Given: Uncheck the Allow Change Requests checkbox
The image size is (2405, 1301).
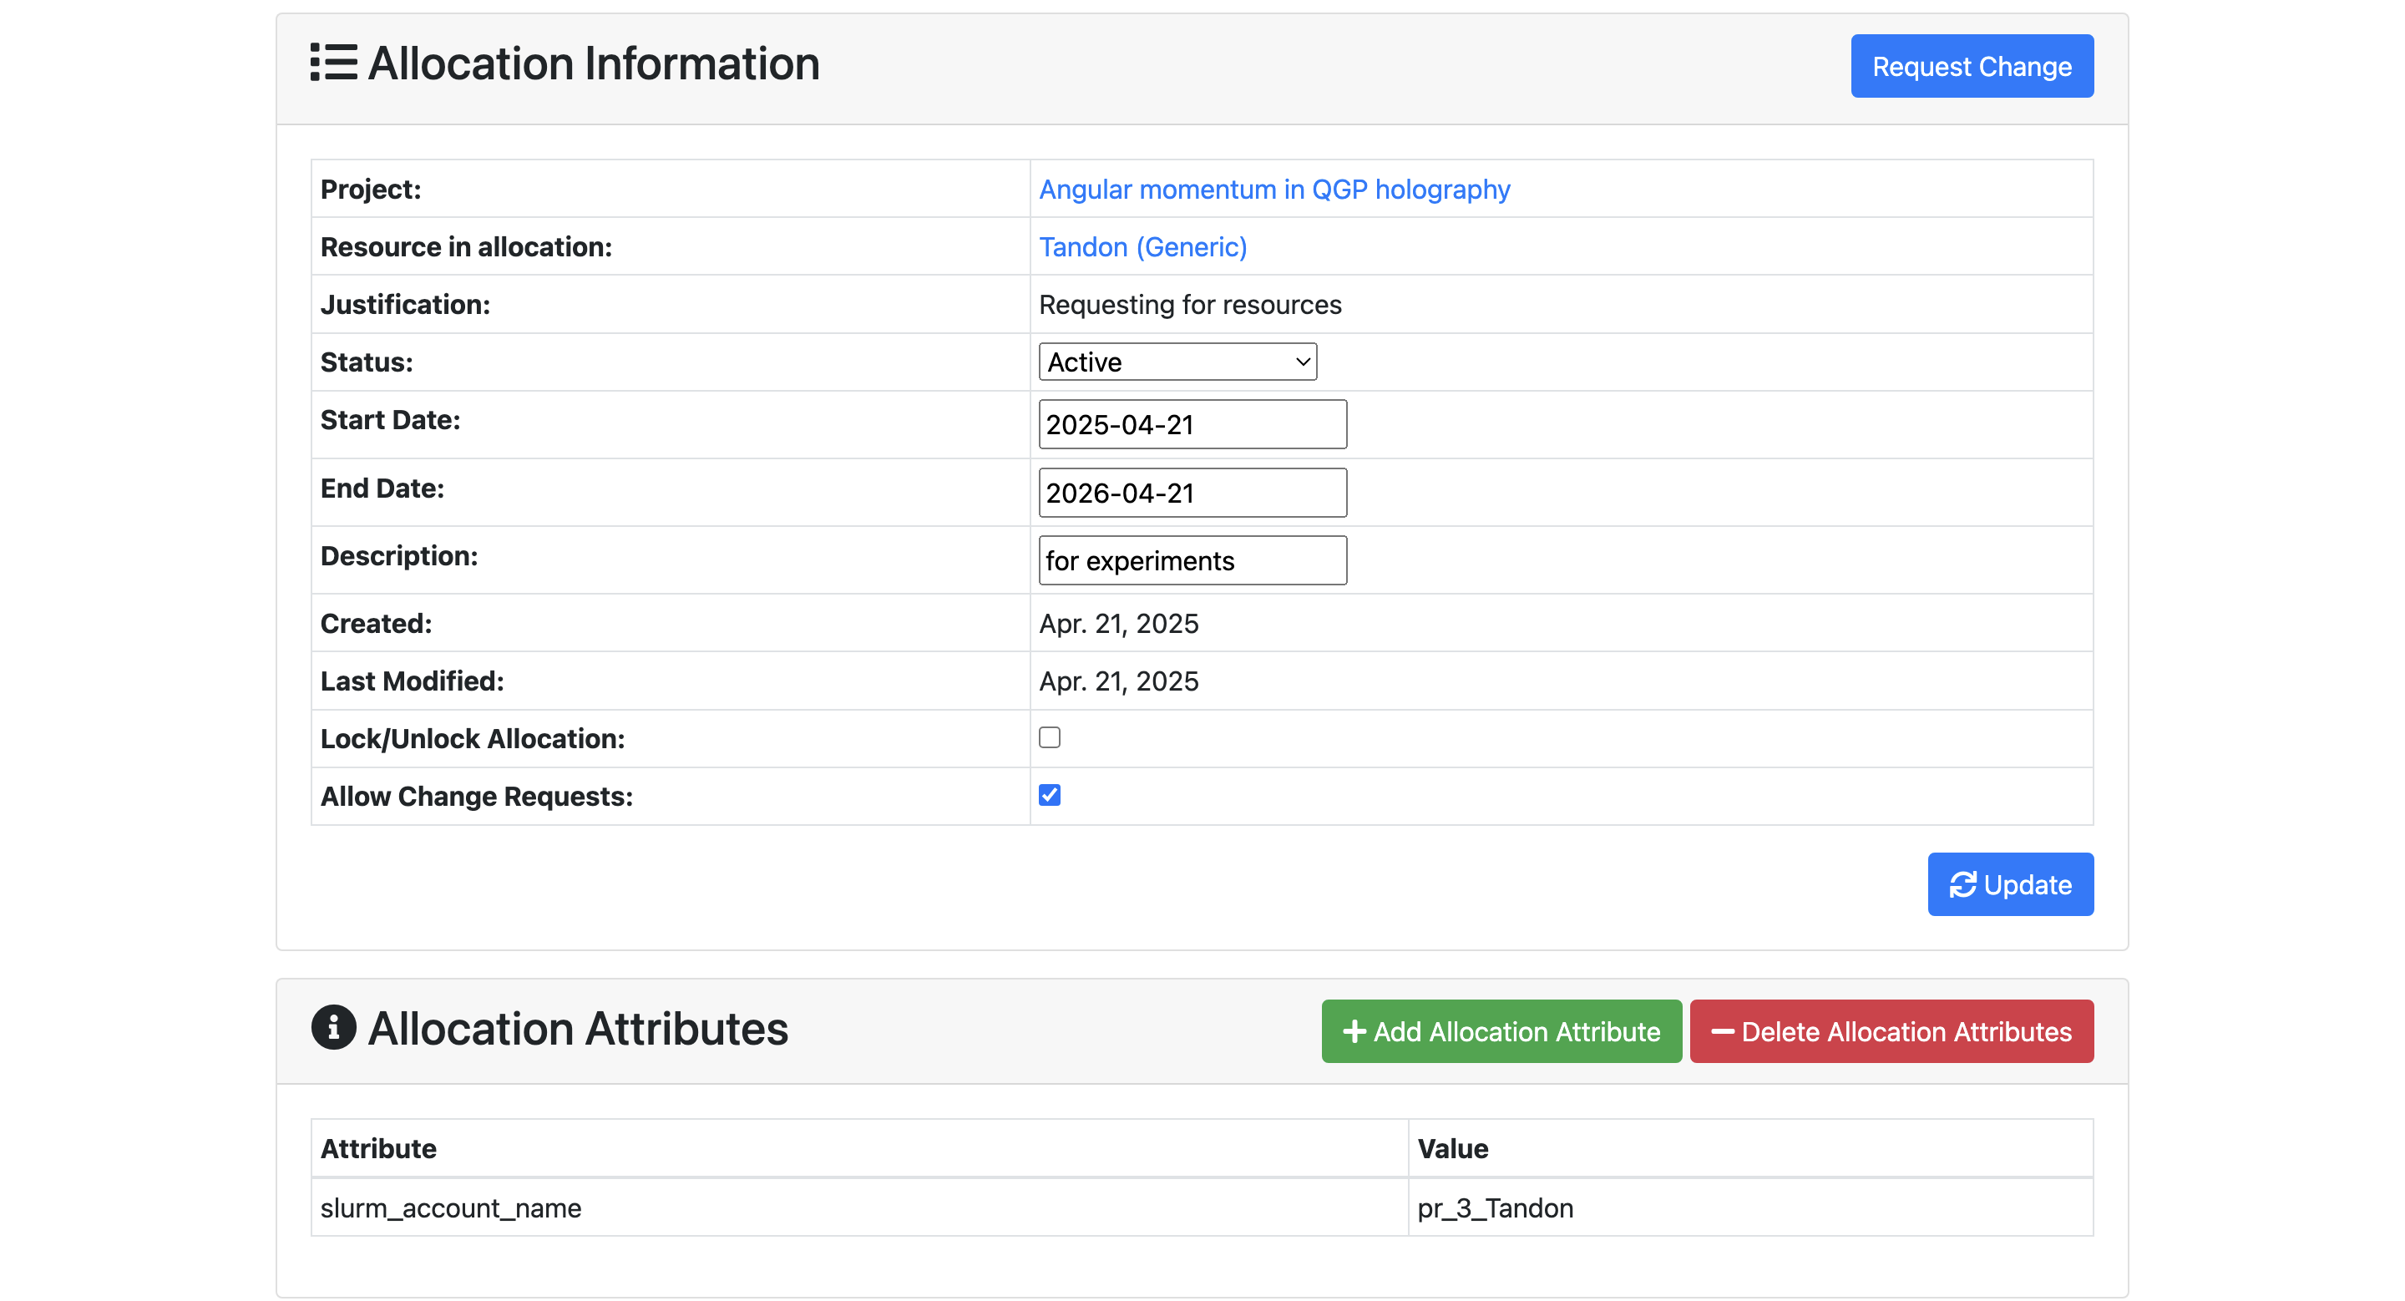Looking at the screenshot, I should [x=1050, y=795].
